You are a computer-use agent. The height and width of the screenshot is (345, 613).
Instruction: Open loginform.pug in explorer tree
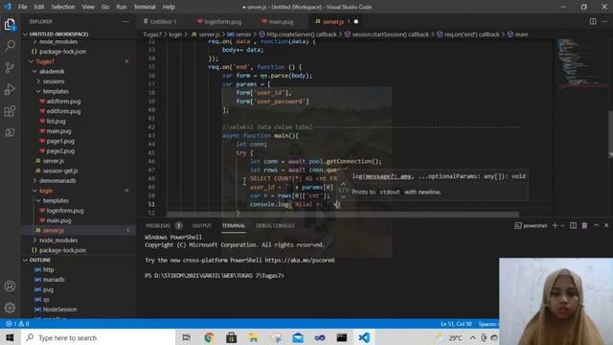[x=65, y=211]
